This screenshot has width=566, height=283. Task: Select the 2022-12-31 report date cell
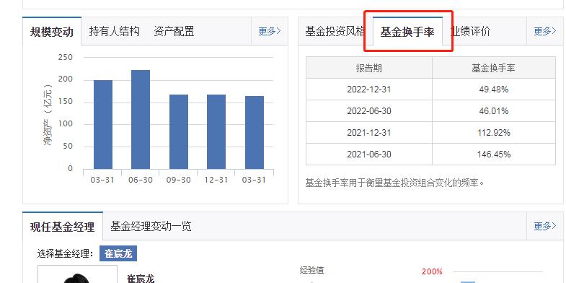(x=369, y=90)
